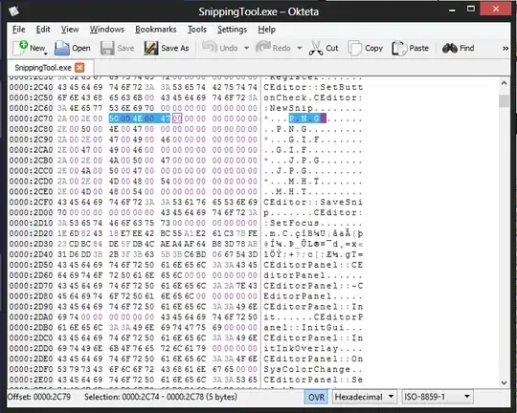This screenshot has height=413, width=517.
Task: Click the Paste clipboard icon
Action: click(x=399, y=48)
